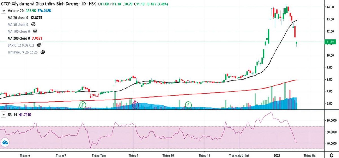Click the purple D dividend marker
The image size is (339, 158).
point(135,105)
